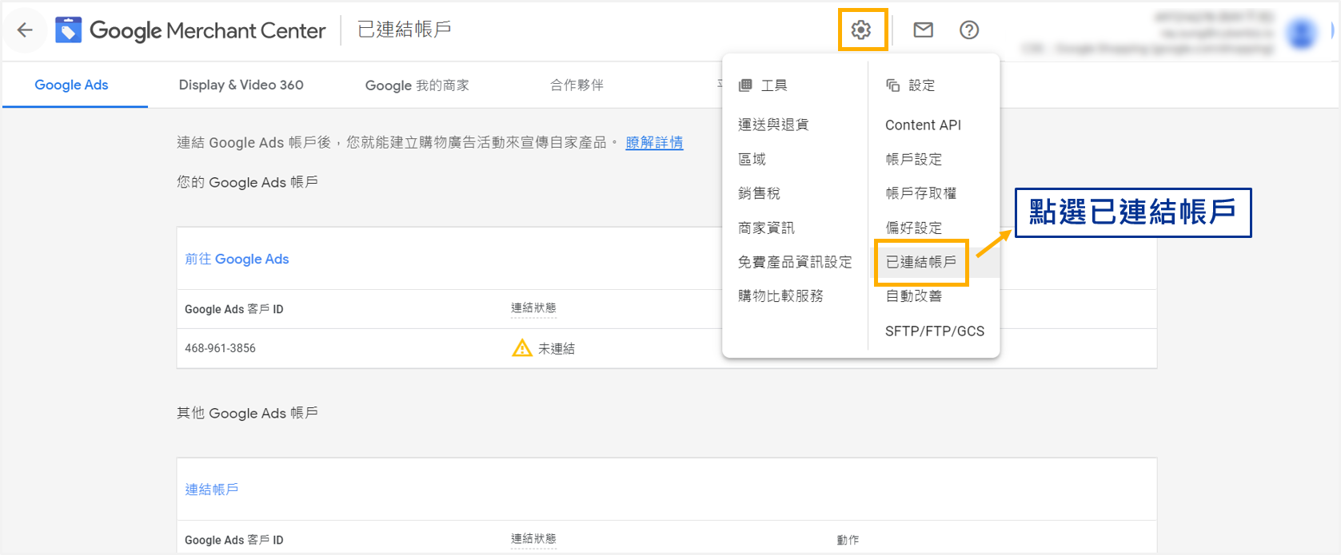Click the 連結狀態 header in first table

click(x=533, y=307)
